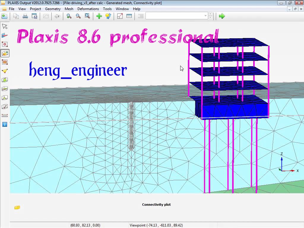Image resolution: width=304 pixels, height=228 pixels.
Task: Copy the plot to clipboard
Action: (16, 16)
